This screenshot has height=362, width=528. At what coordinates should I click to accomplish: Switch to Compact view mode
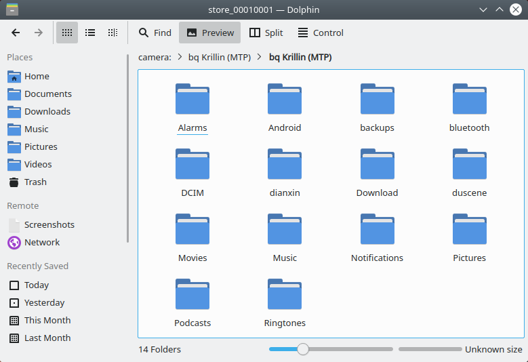pos(90,33)
